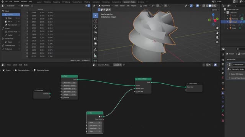Image resolution: width=245 pixels, height=137 pixels.
Task: Expand the Internal Dependencies panel
Action: (229, 78)
